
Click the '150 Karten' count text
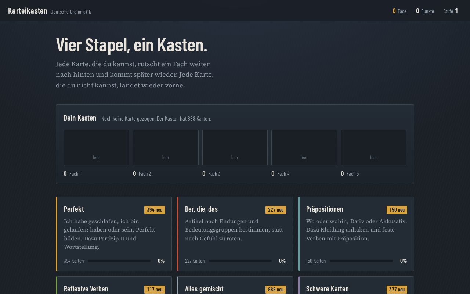316,261
